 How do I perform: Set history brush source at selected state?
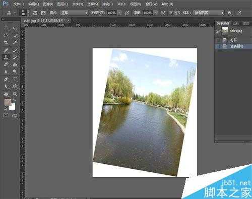tap(218, 46)
